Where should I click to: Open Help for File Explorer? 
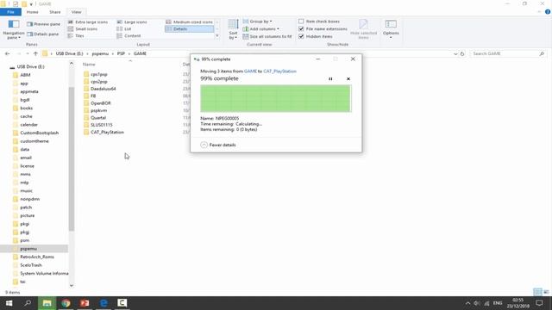pyautogui.click(x=548, y=12)
